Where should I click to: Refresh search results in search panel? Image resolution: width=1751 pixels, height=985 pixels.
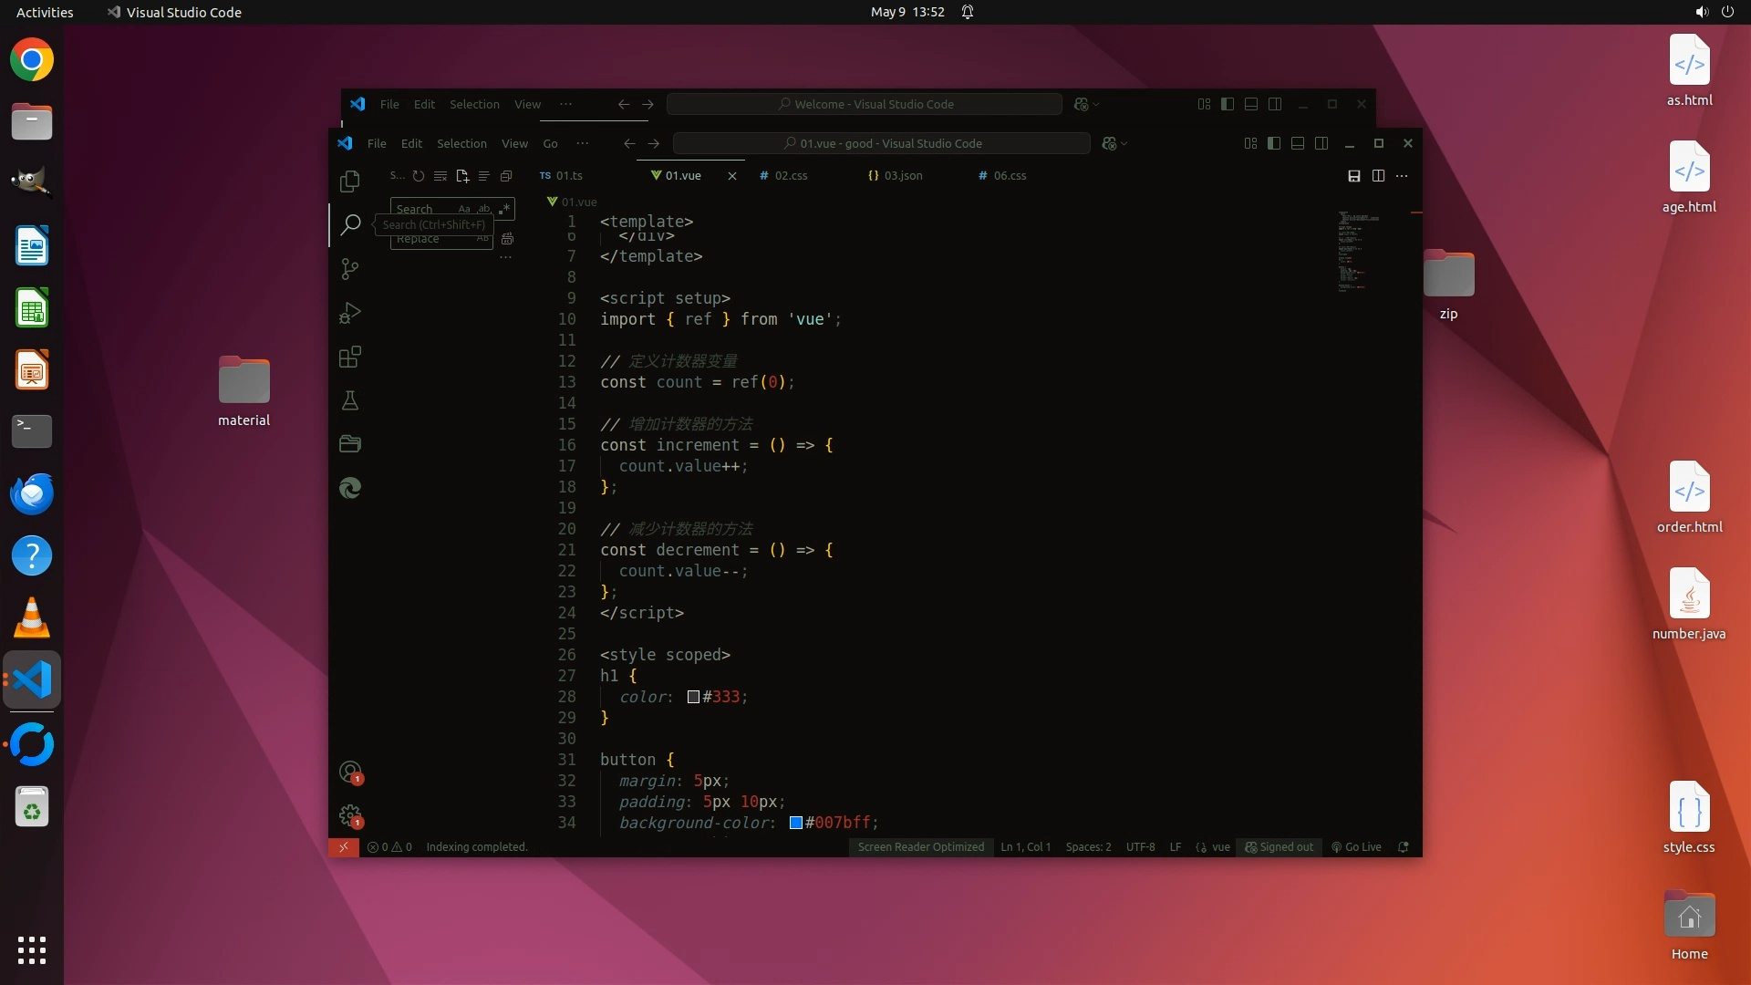[x=418, y=176]
